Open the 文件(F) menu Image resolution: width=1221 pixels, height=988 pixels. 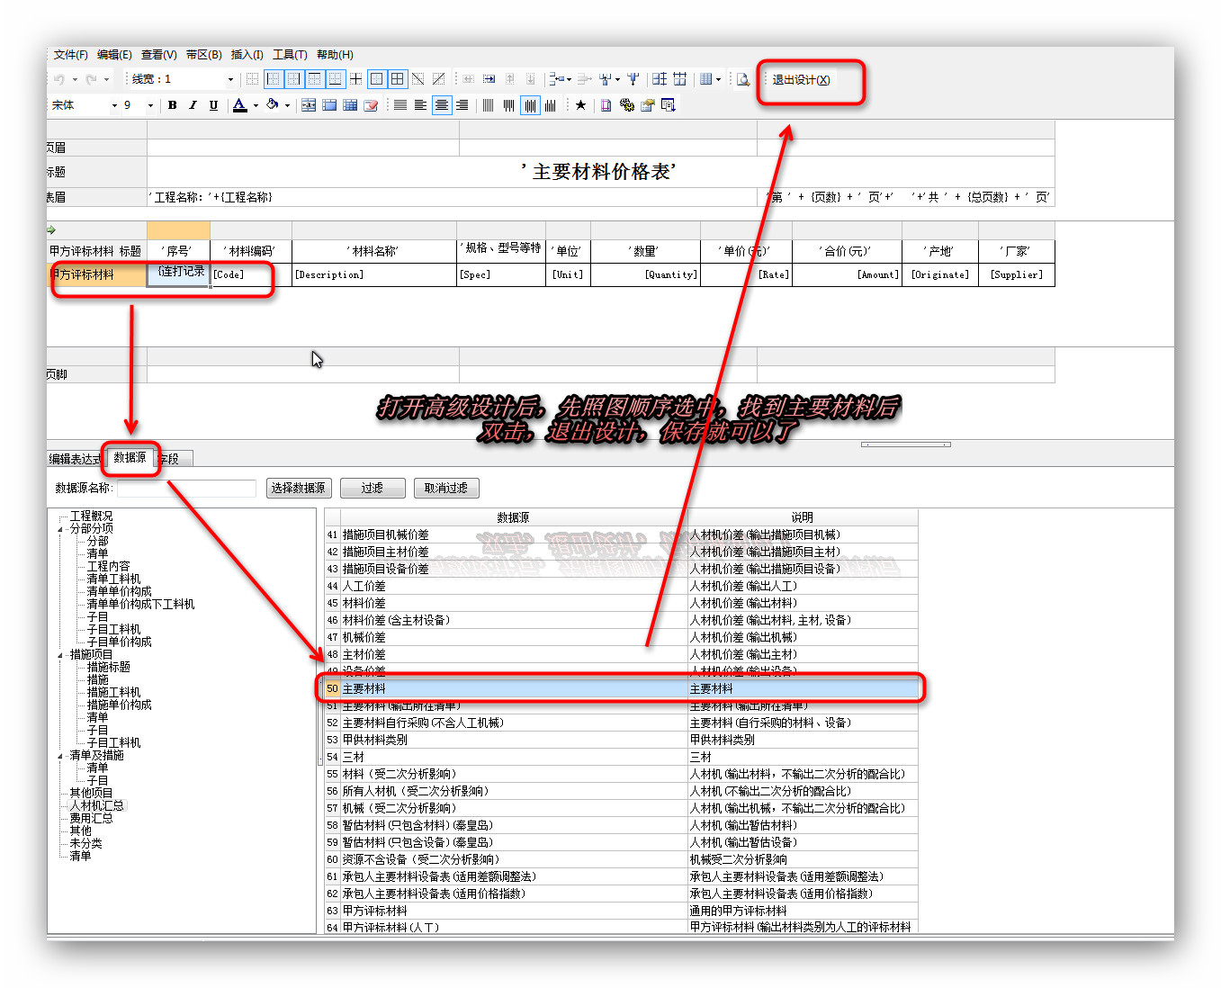tap(70, 55)
